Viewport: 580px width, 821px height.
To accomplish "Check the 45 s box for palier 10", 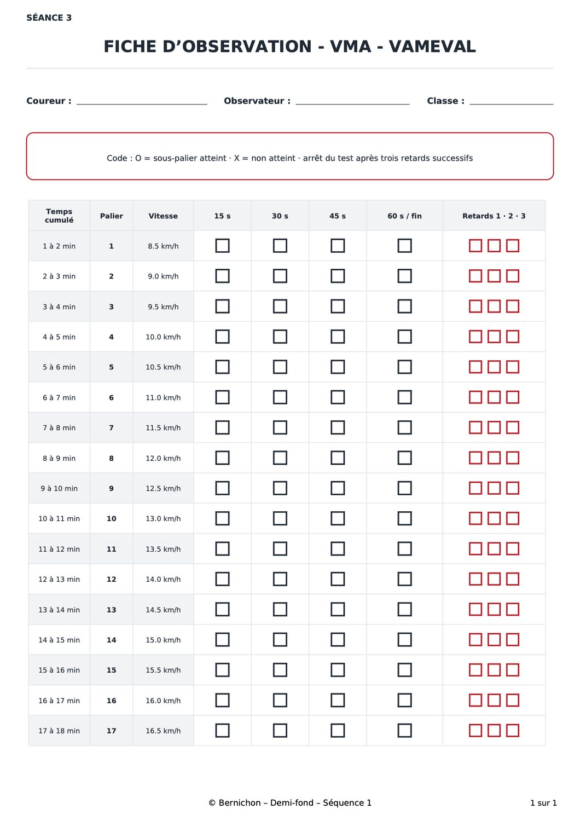I will (338, 518).
